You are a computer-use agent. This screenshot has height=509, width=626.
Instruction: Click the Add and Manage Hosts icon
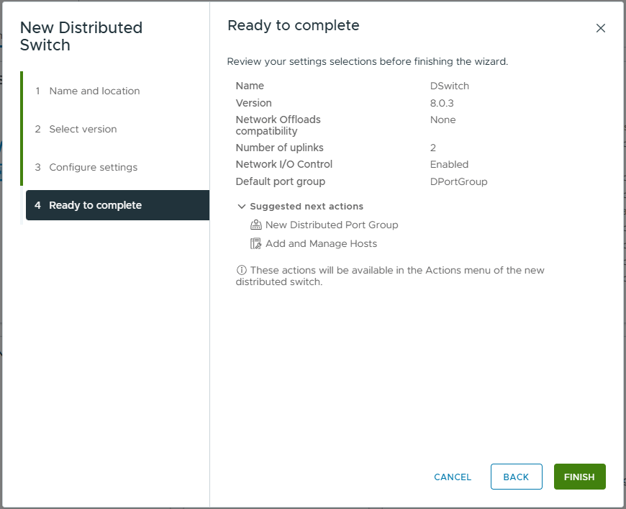[x=255, y=244]
